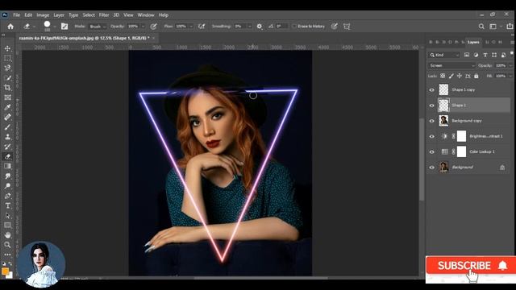The image size is (516, 290).
Task: Select the Rectangle shape tool
Action: click(x=7, y=226)
